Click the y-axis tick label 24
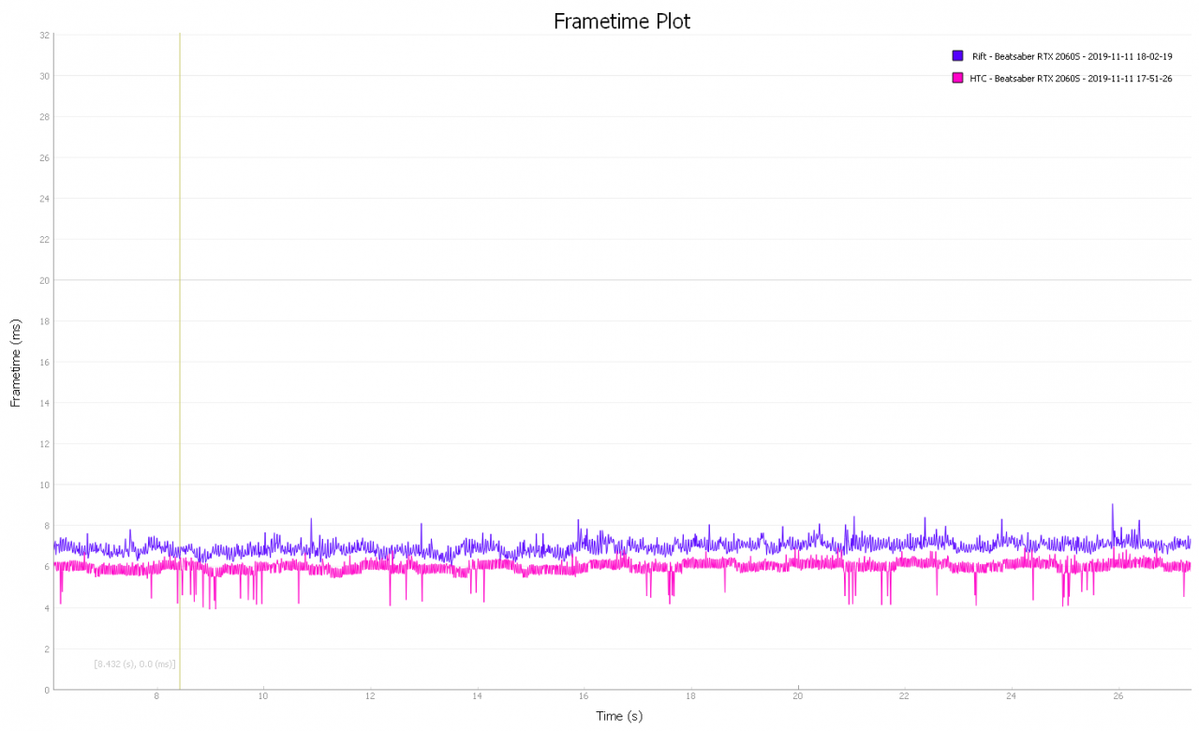This screenshot has width=1199, height=731. pos(44,199)
